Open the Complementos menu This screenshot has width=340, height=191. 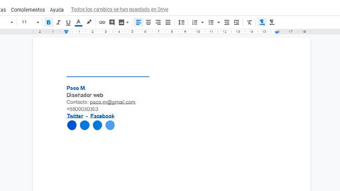click(28, 10)
